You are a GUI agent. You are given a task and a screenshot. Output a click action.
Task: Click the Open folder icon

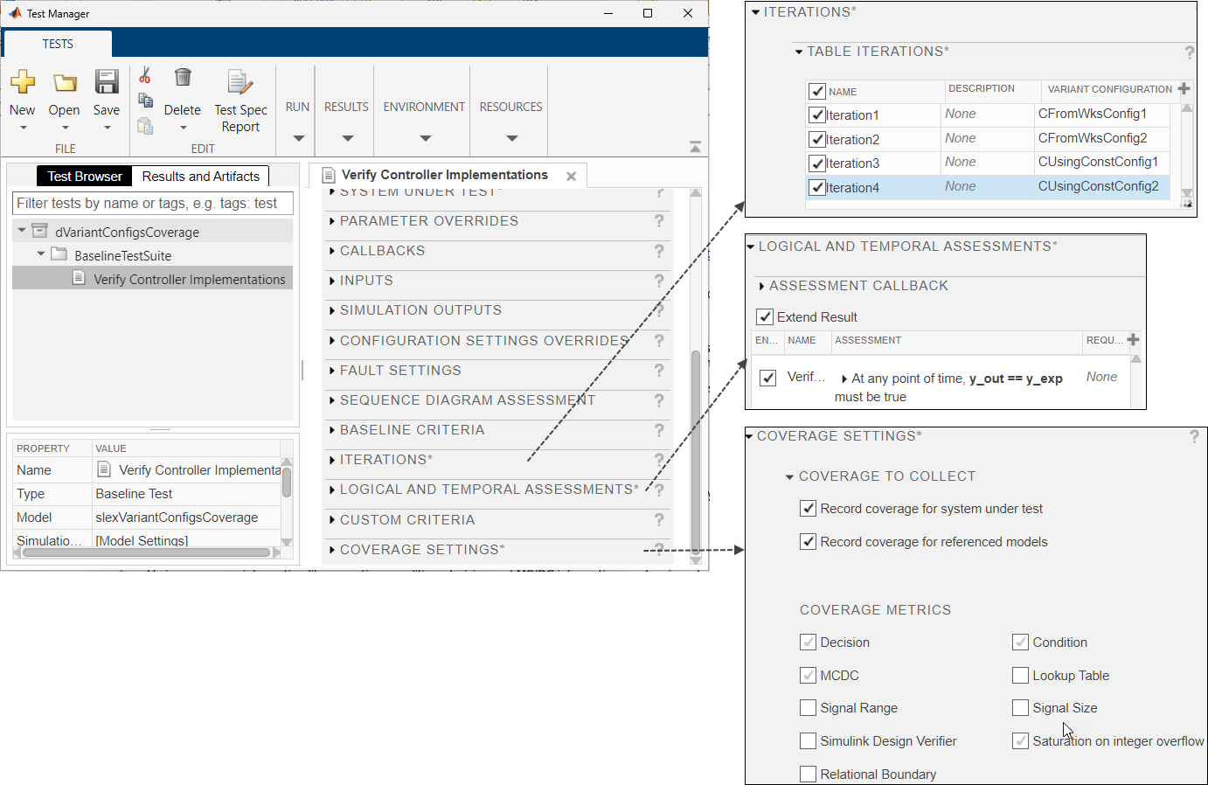(x=65, y=83)
